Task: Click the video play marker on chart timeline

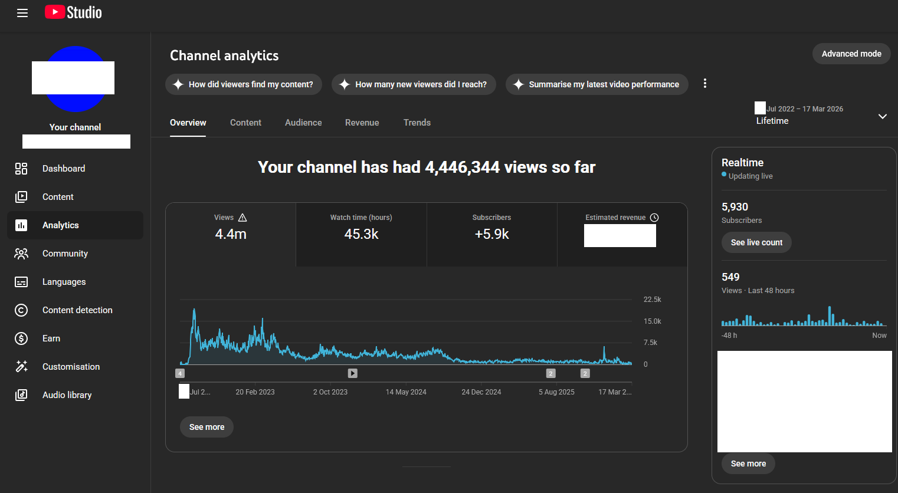Action: [353, 373]
